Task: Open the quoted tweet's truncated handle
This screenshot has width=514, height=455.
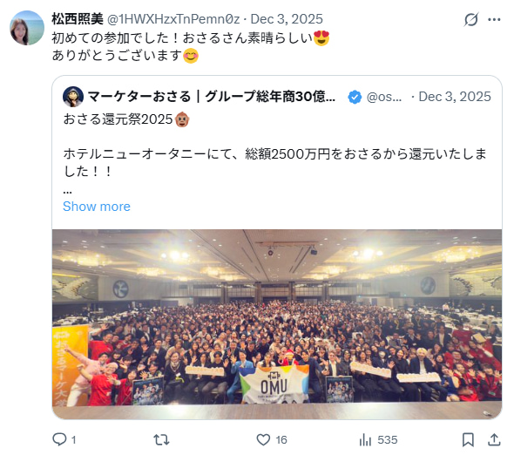Action: point(384,97)
